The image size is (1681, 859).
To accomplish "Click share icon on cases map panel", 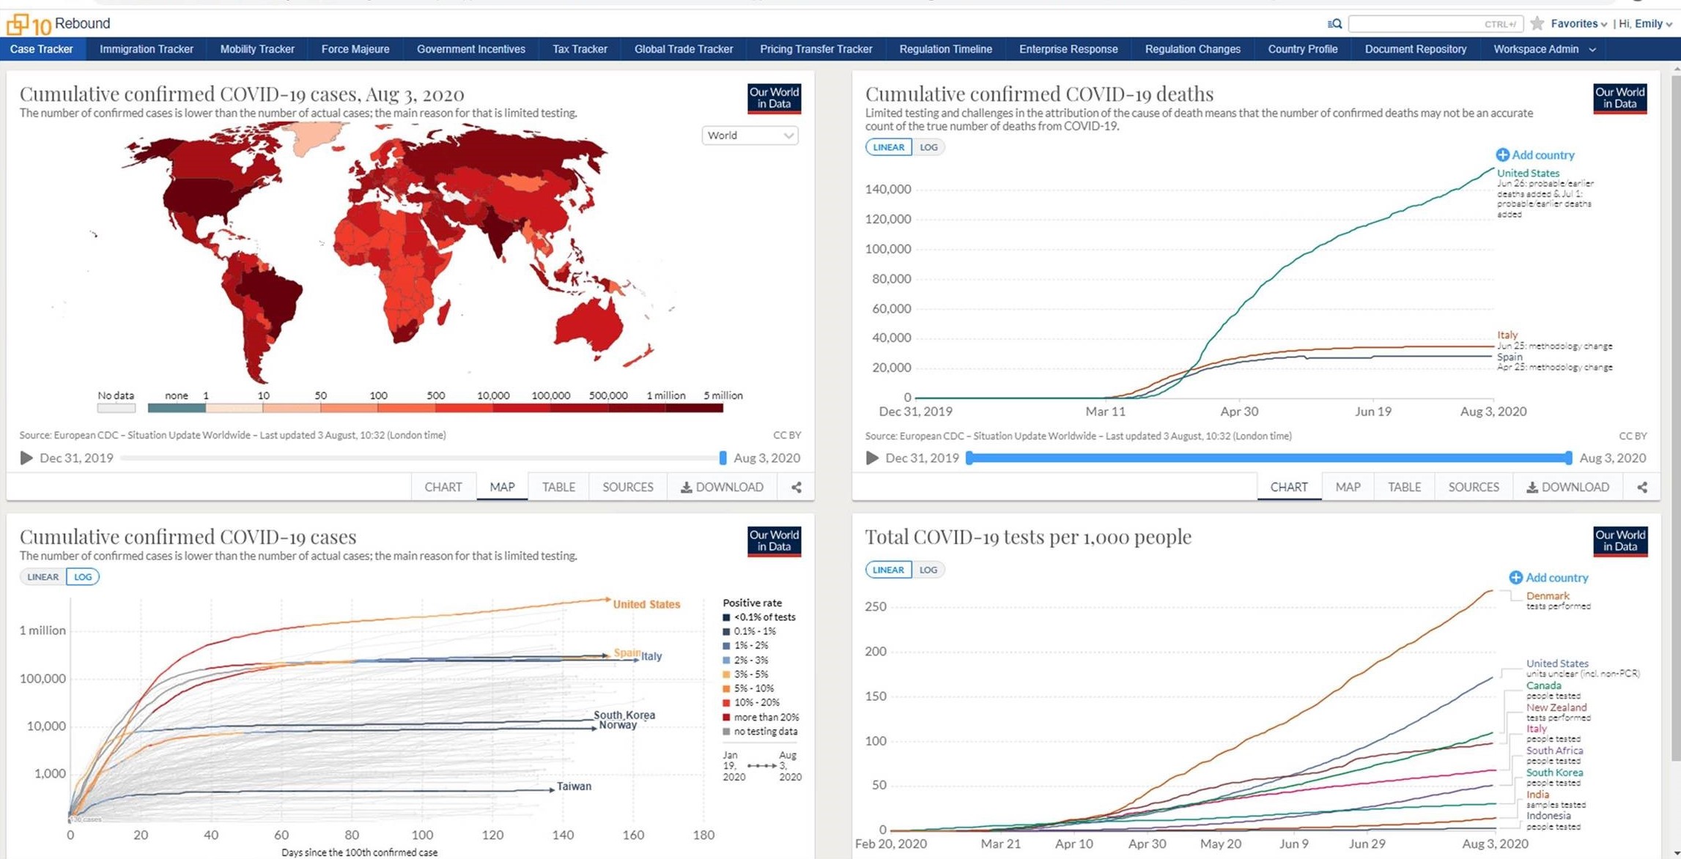I will 797,487.
